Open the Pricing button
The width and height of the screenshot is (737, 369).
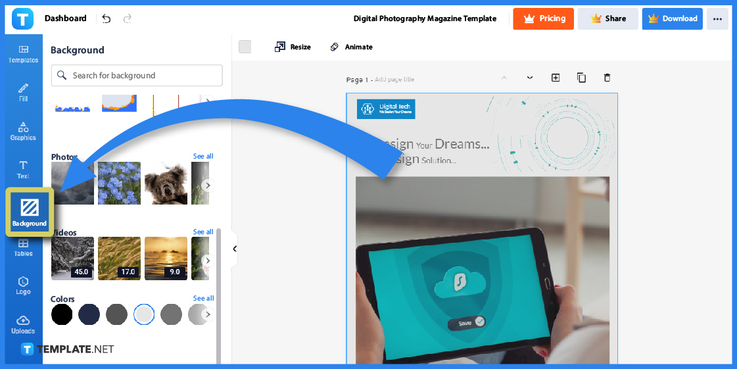click(543, 19)
